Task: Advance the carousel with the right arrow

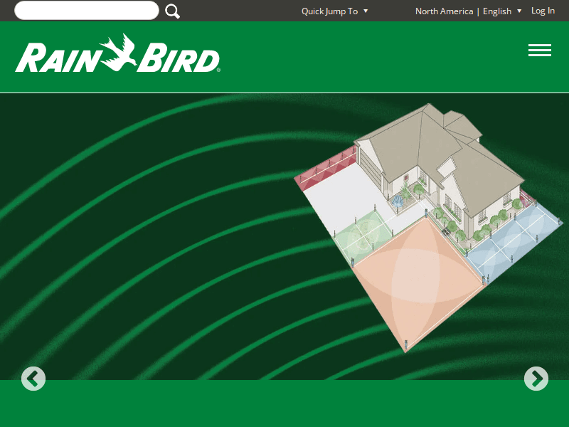Action: [536, 379]
